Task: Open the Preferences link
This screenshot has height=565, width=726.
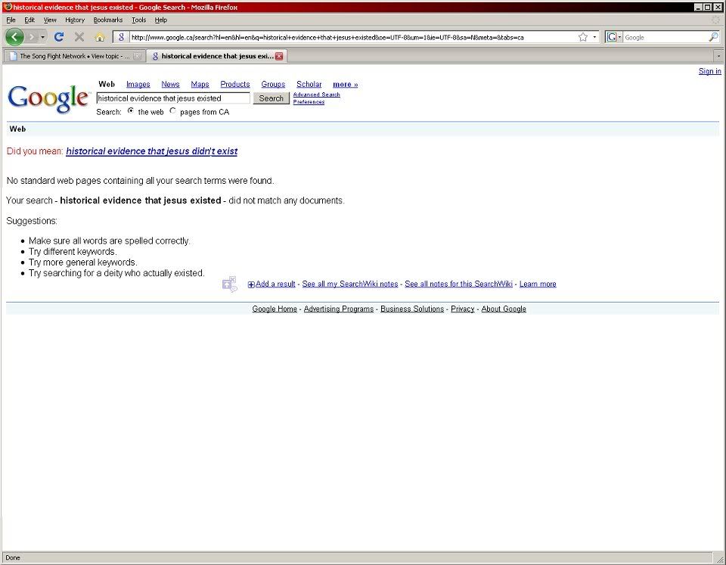Action: 309,102
